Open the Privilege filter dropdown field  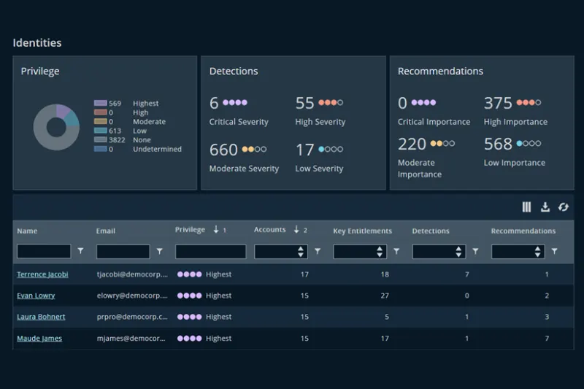click(x=210, y=252)
